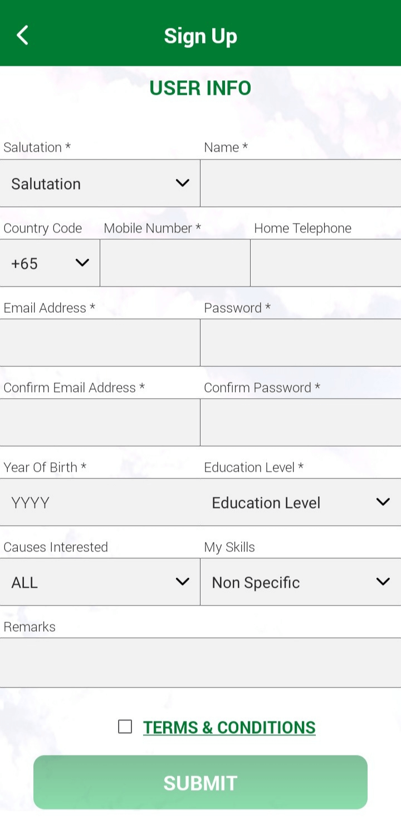
Task: Select the Home Telephone field
Action: point(326,263)
